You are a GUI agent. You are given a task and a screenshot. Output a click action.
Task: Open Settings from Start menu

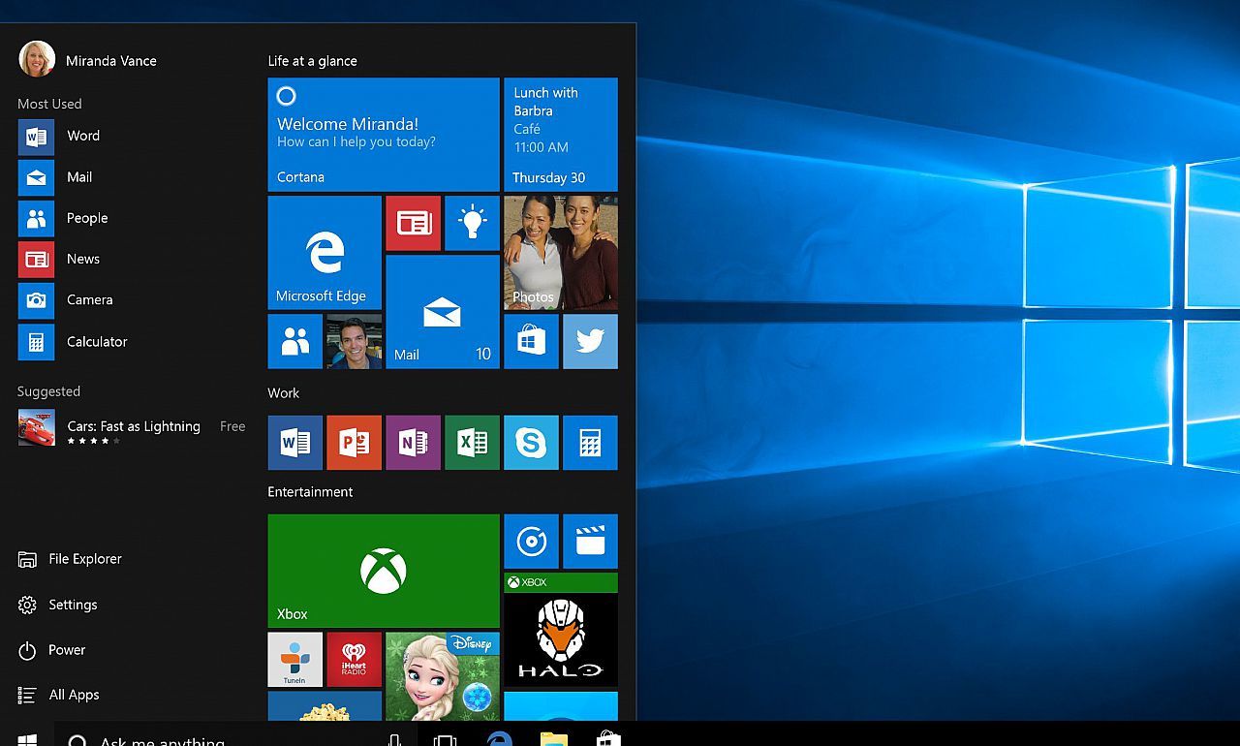(58, 605)
